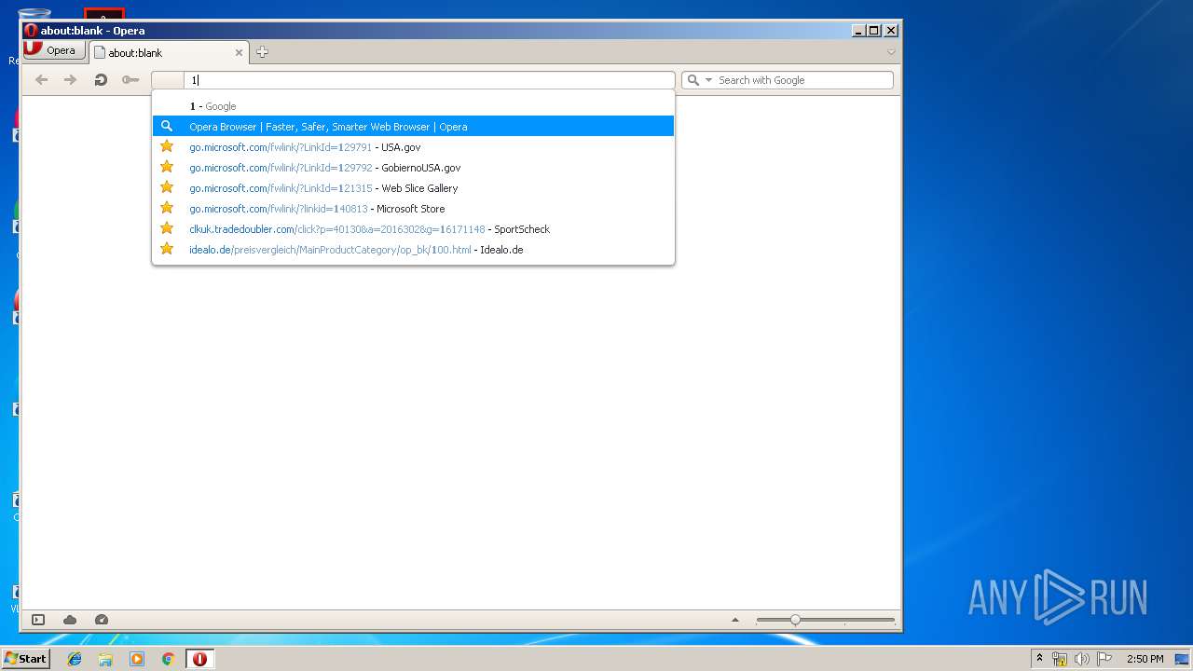Show hidden tray icons arrow
Viewport: 1193px width, 671px height.
pyautogui.click(x=1039, y=659)
